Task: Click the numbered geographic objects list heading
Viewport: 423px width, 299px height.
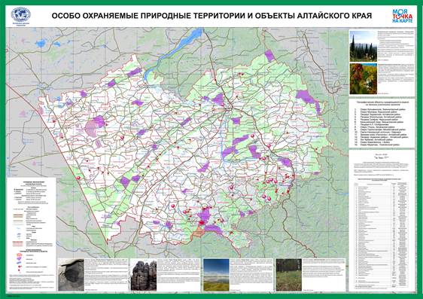Action: tap(382, 103)
